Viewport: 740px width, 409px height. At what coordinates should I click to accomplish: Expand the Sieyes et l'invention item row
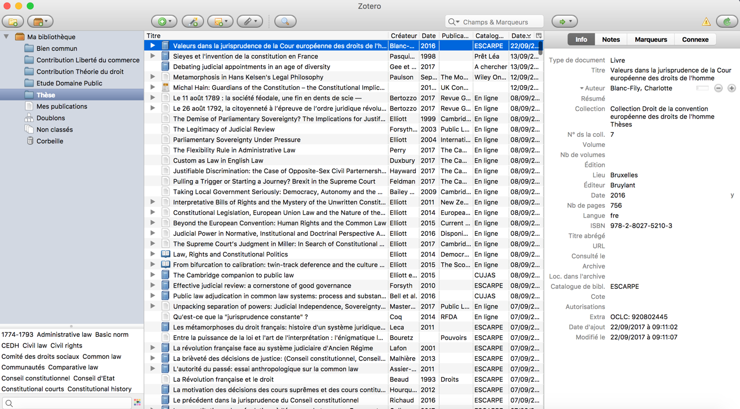point(153,56)
